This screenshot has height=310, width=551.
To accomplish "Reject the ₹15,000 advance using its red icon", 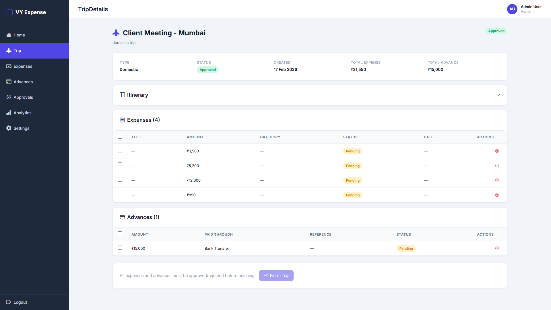I will pyautogui.click(x=497, y=248).
